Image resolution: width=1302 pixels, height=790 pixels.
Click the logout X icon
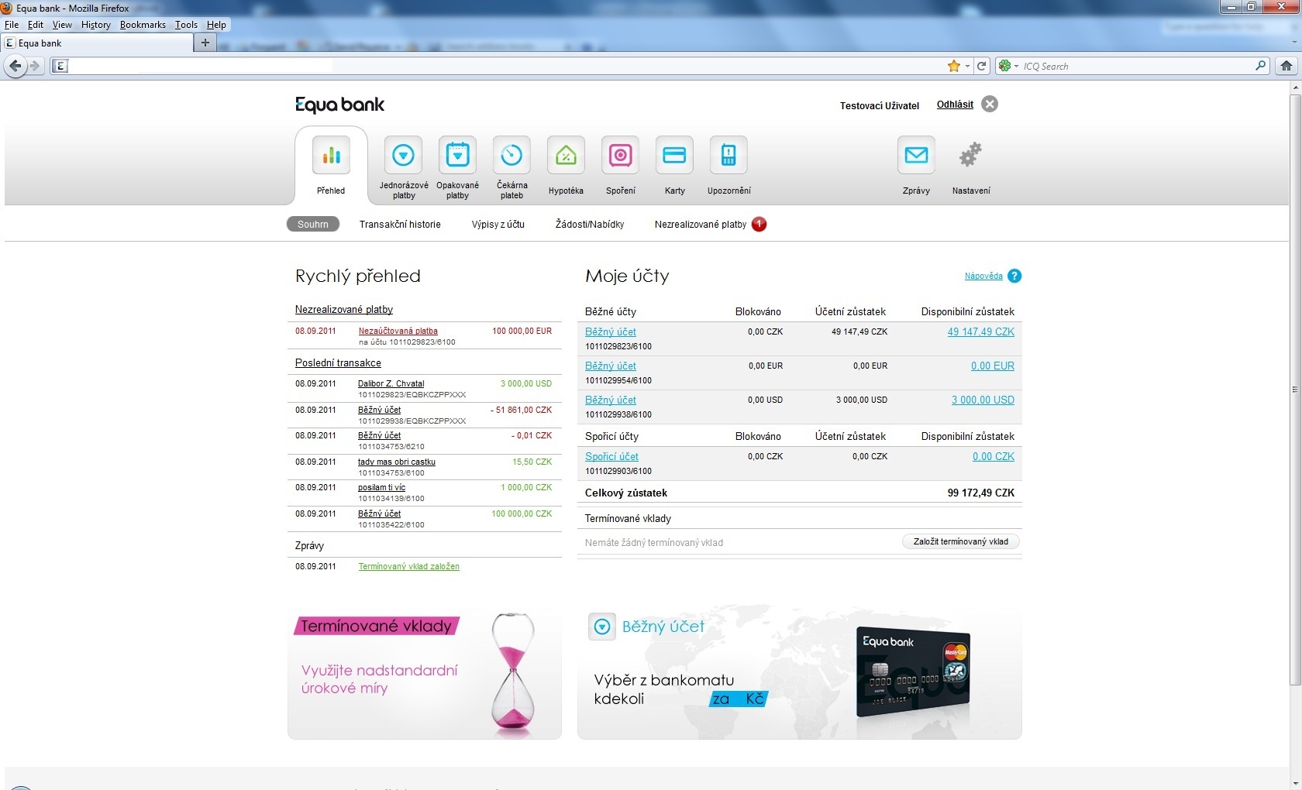point(990,104)
